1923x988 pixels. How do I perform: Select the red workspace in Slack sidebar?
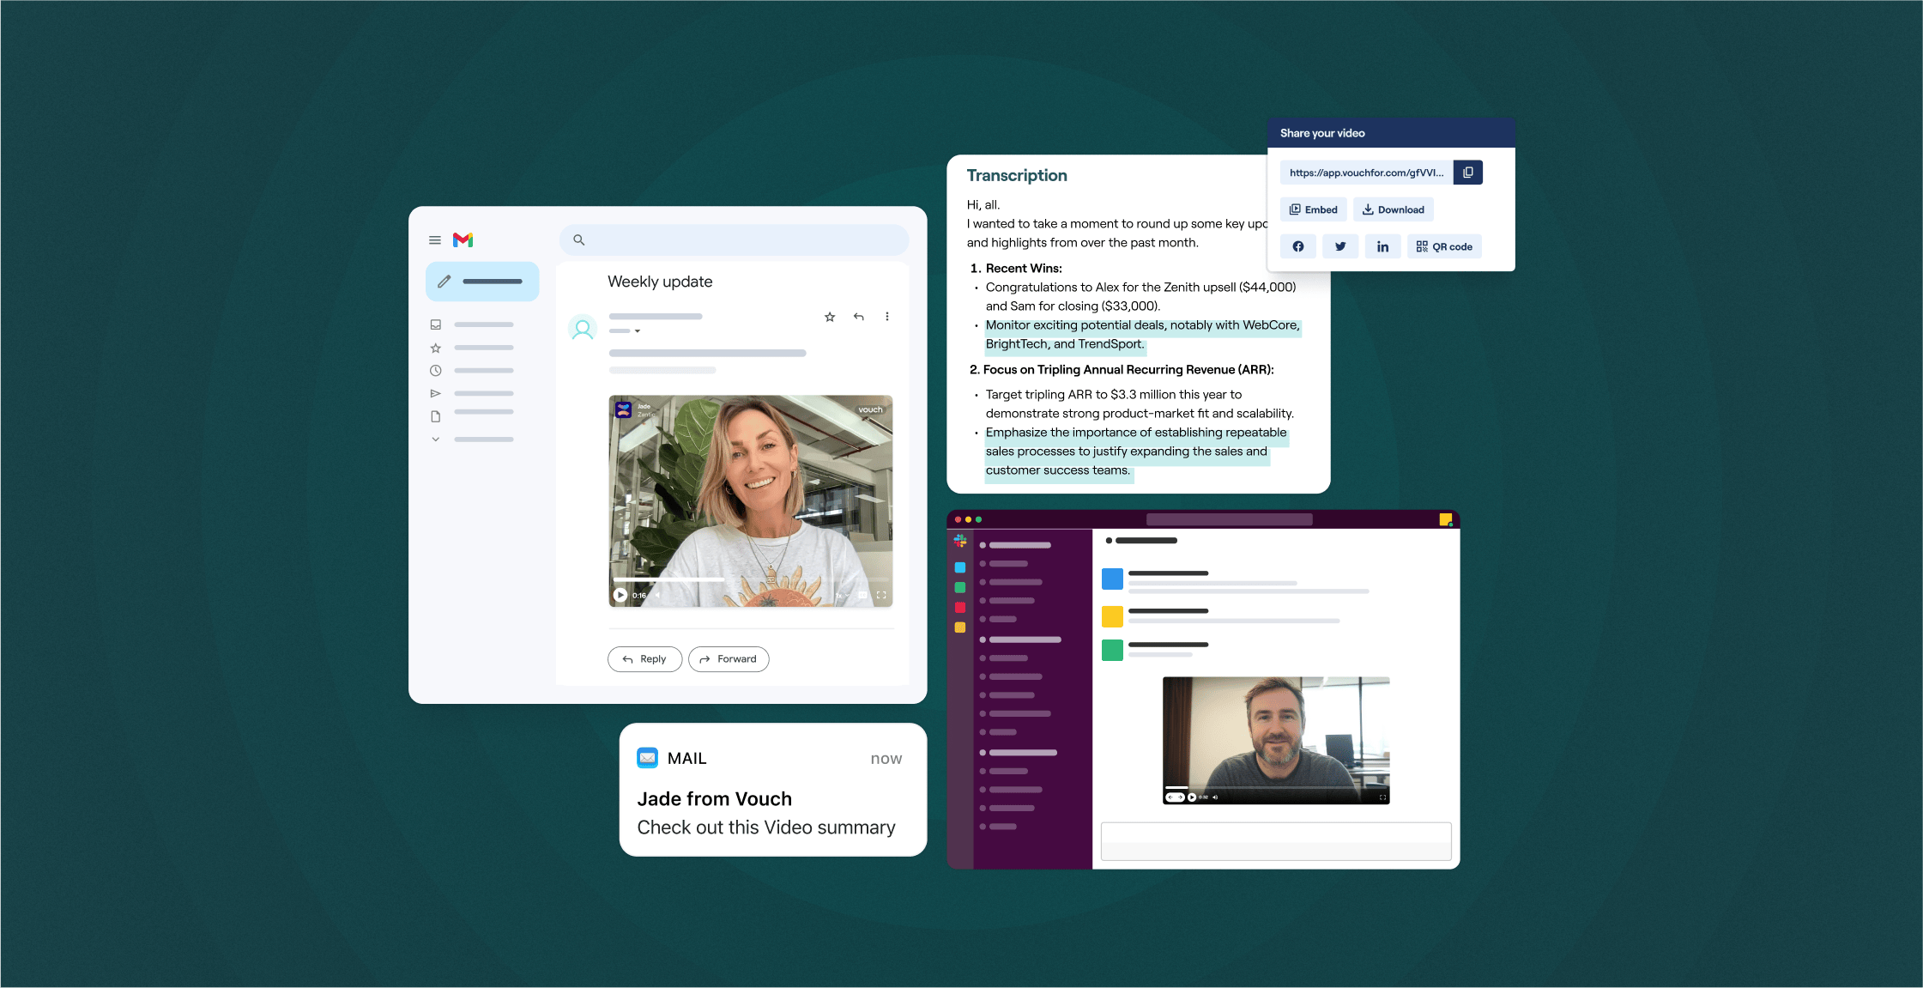click(x=960, y=608)
